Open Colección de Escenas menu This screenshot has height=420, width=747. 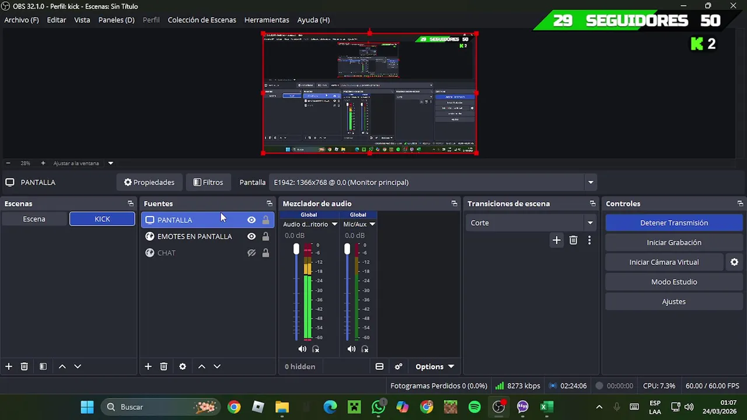[202, 20]
